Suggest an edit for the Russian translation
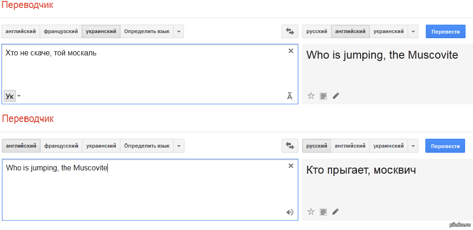 (336, 212)
